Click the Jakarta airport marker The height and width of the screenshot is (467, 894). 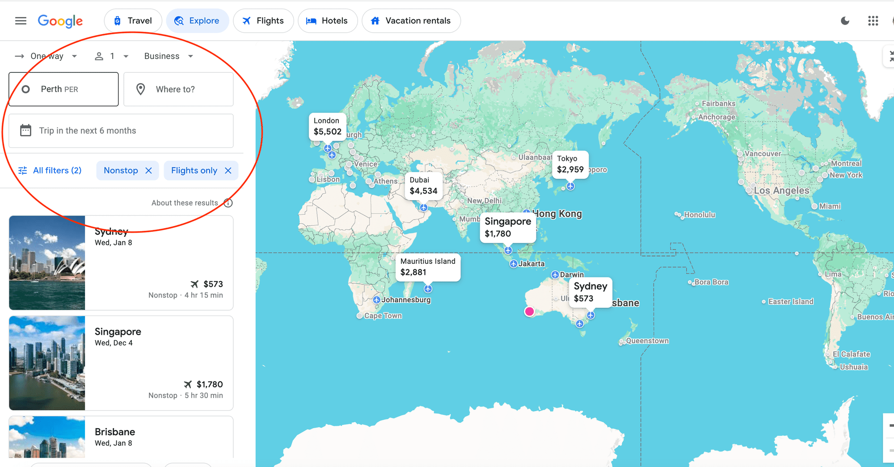(514, 264)
